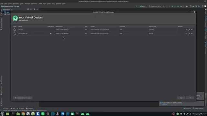Click the Play Store icon on Pixel 3 row
Viewport: 207px width, 116px height.
point(51,34)
